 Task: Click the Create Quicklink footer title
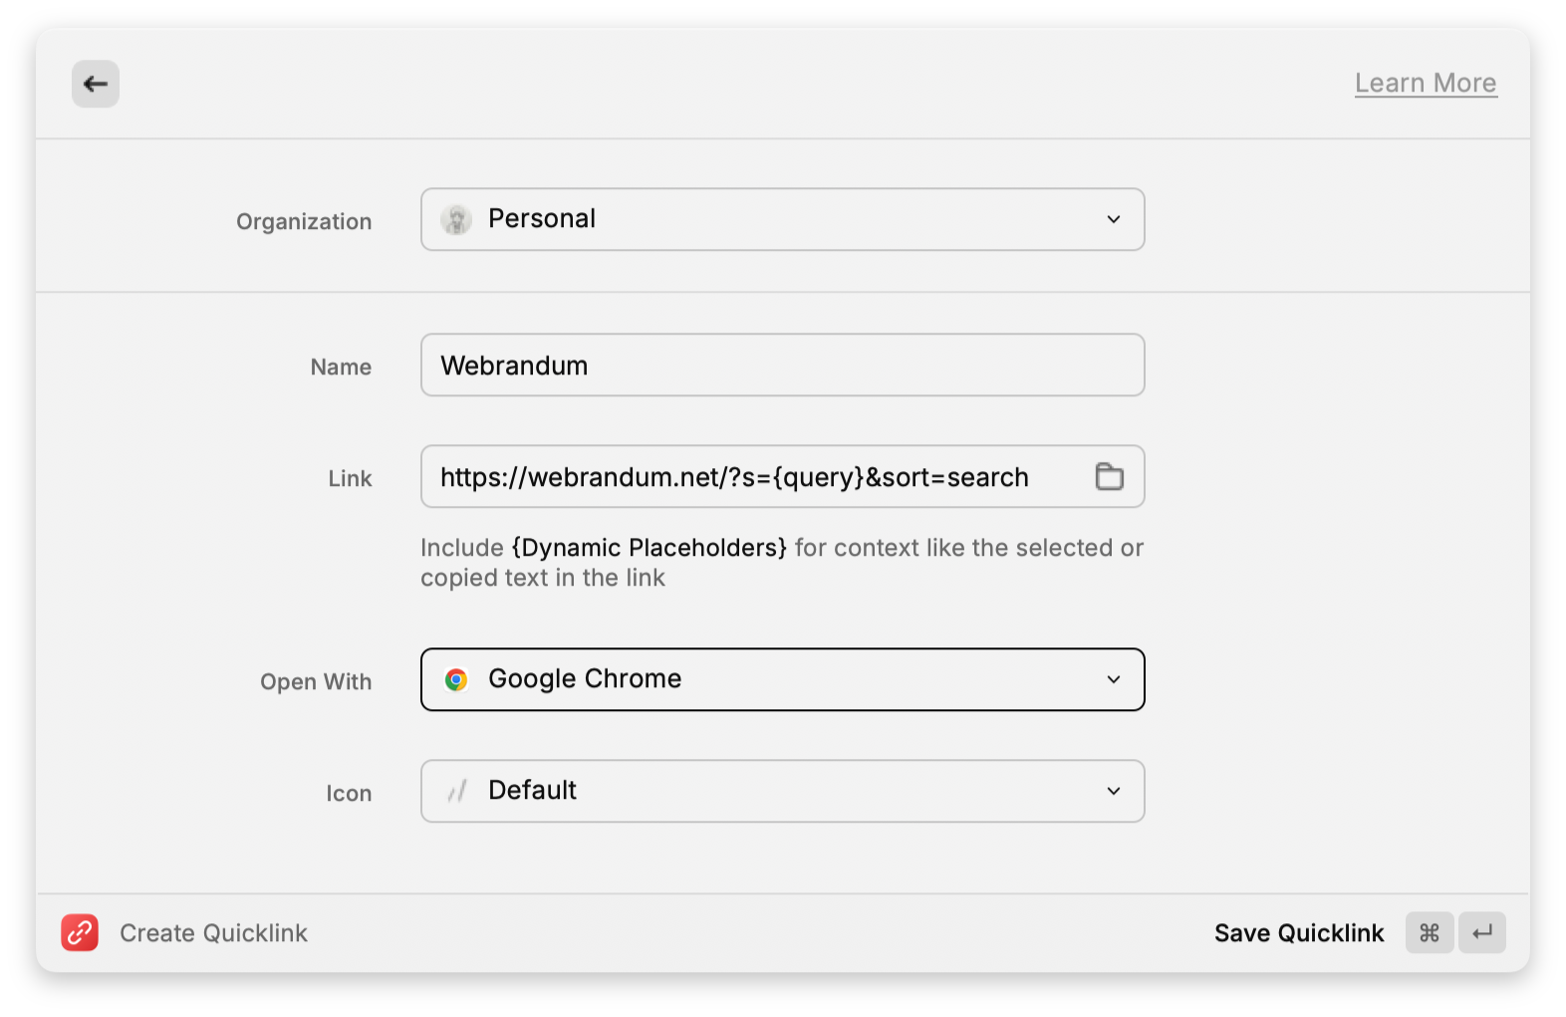[x=213, y=933]
